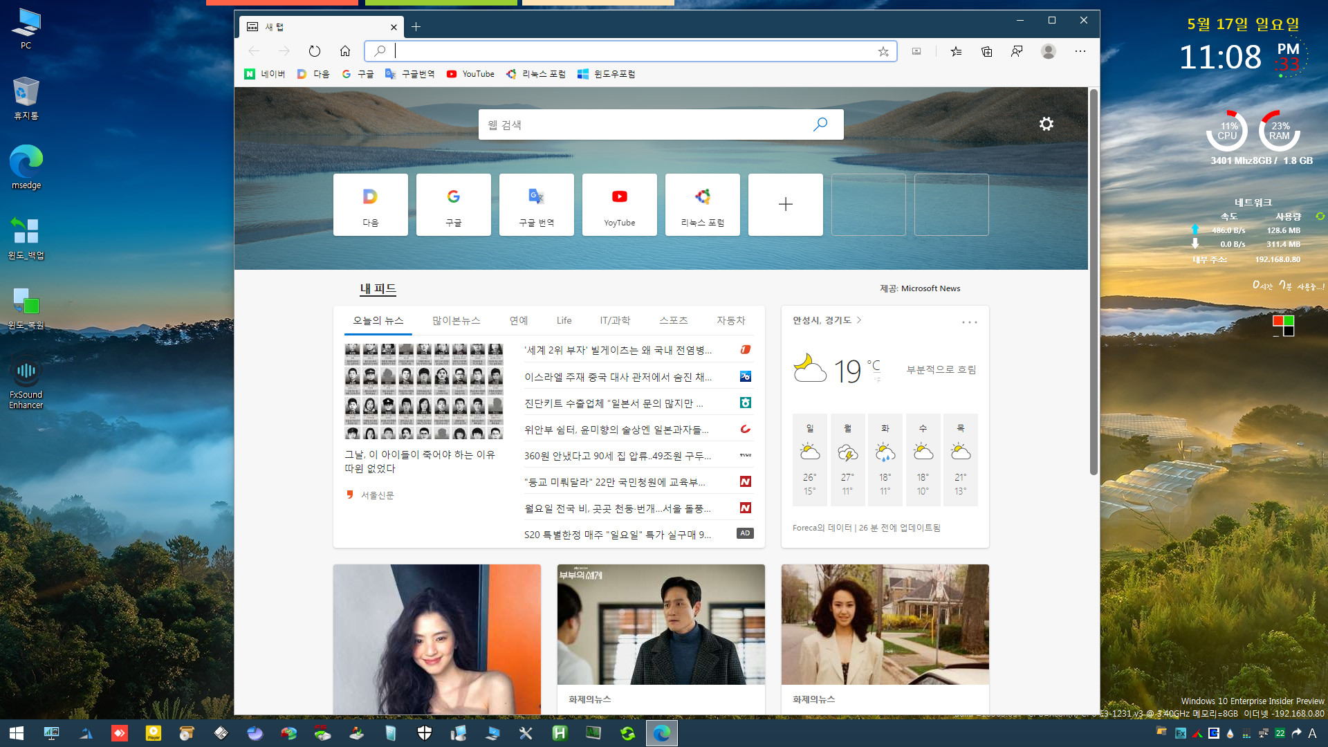Open a new tab with plus button
Screen dimensions: 1328x747
[416, 27]
